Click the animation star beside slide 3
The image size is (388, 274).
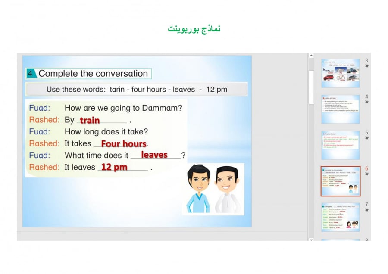[367, 66]
